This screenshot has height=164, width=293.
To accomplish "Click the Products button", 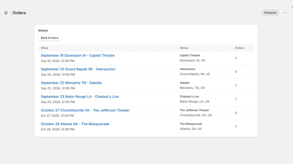I will pos(270,13).
